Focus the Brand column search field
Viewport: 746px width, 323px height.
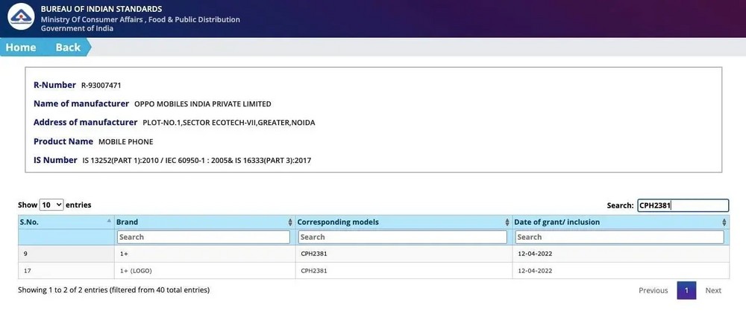point(203,237)
